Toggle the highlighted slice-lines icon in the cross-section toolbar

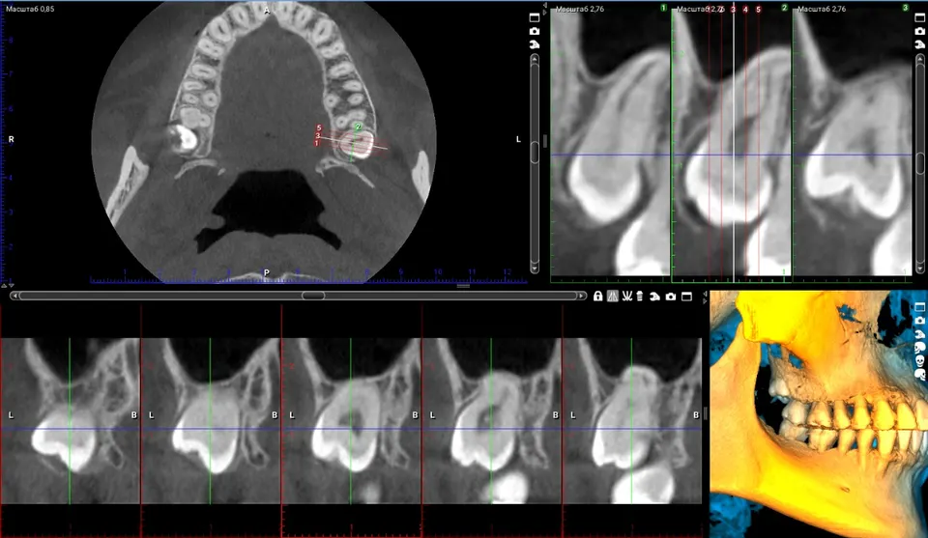613,297
